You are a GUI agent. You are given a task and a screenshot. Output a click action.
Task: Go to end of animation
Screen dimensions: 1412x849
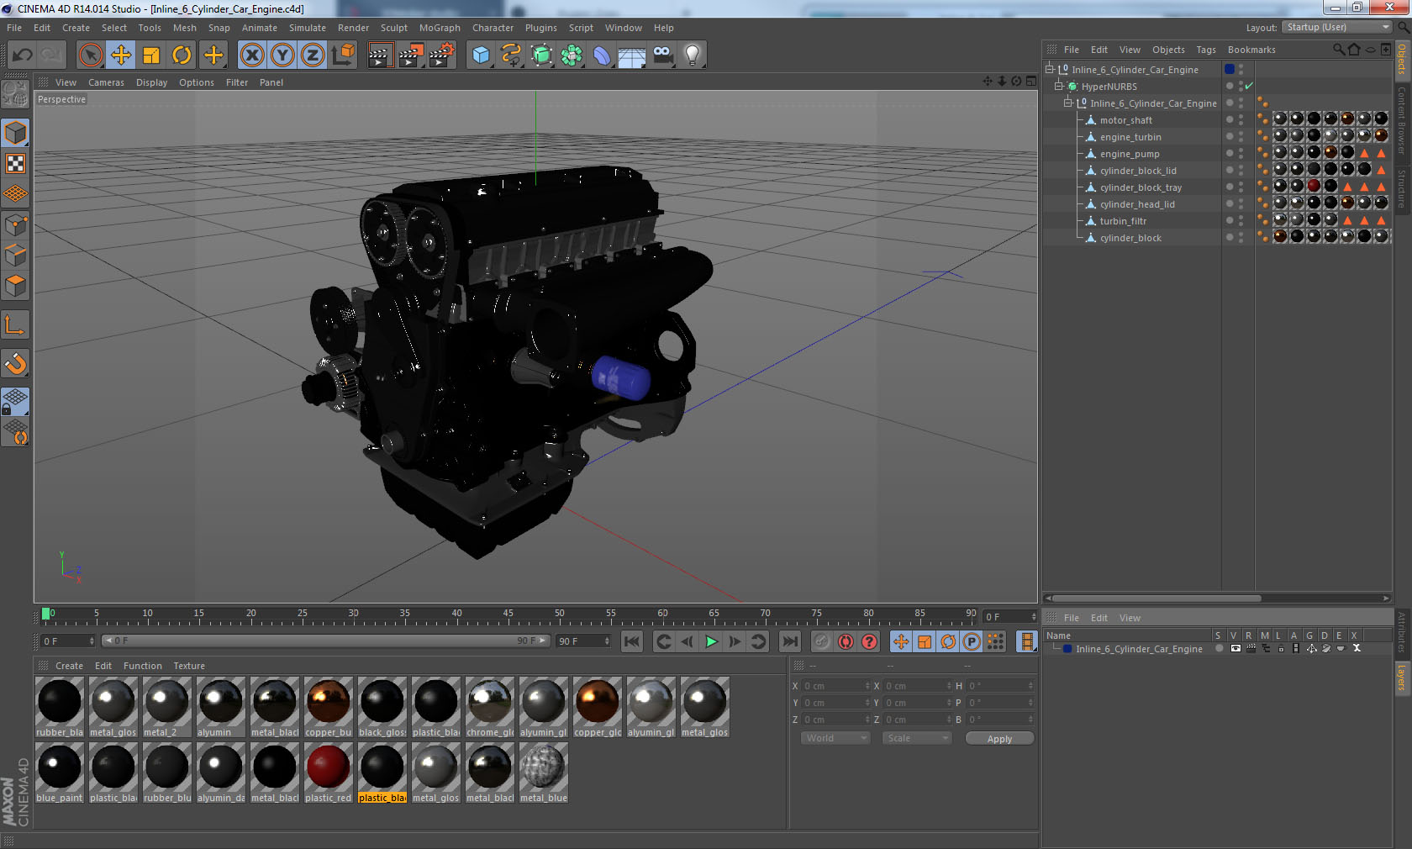click(790, 641)
